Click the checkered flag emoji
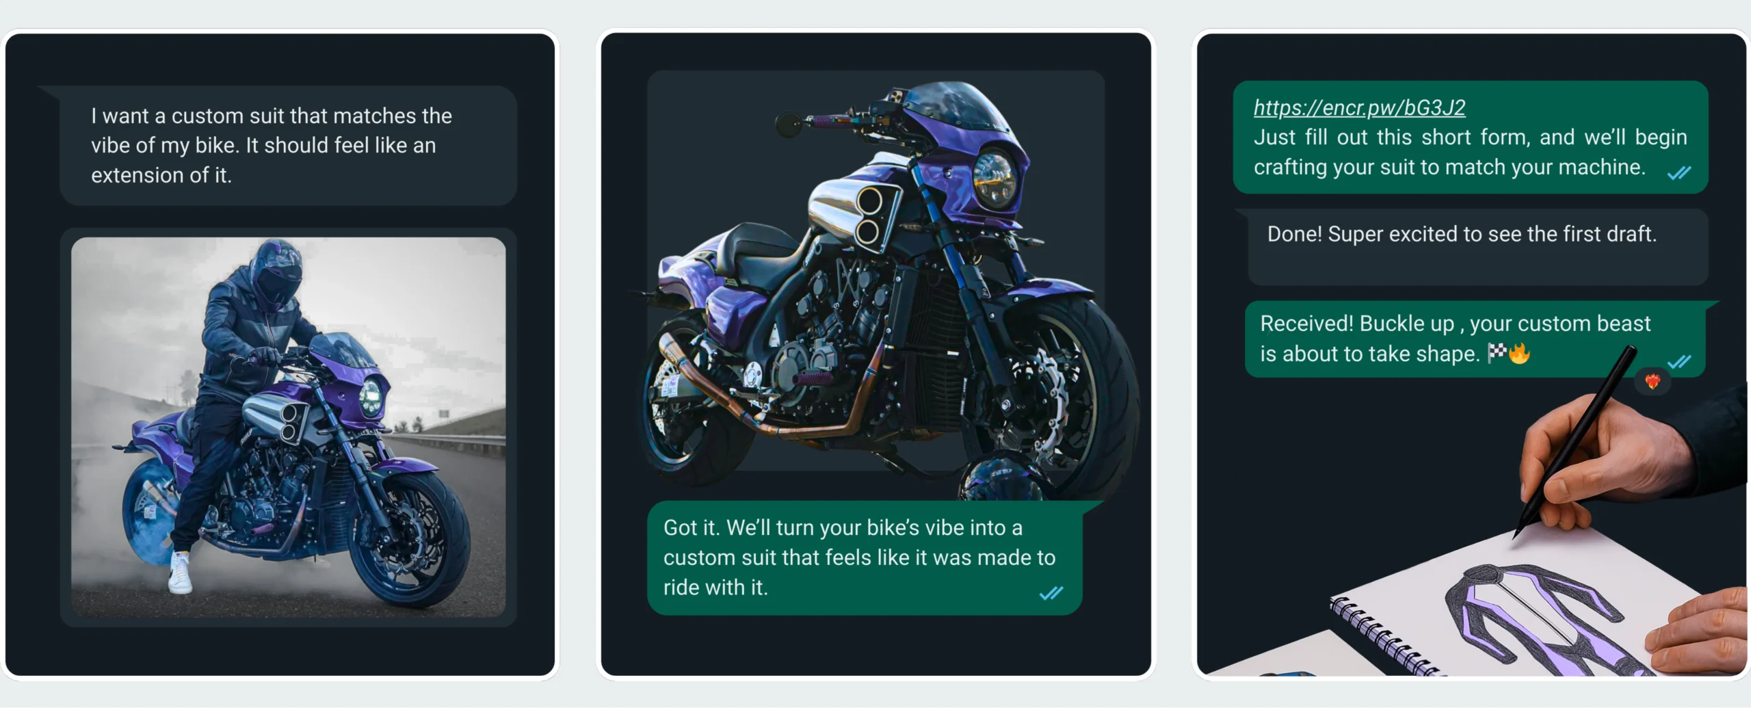1751x708 pixels. [x=1497, y=352]
